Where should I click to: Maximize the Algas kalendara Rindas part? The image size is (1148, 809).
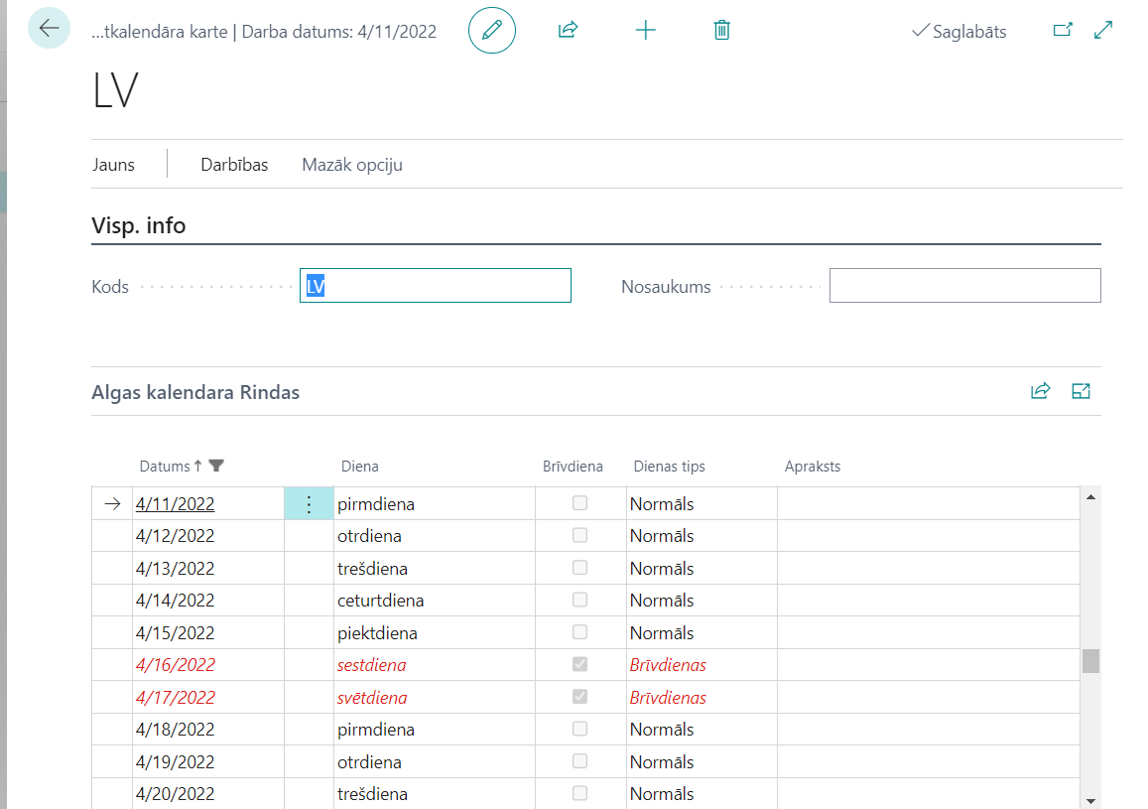[1082, 391]
